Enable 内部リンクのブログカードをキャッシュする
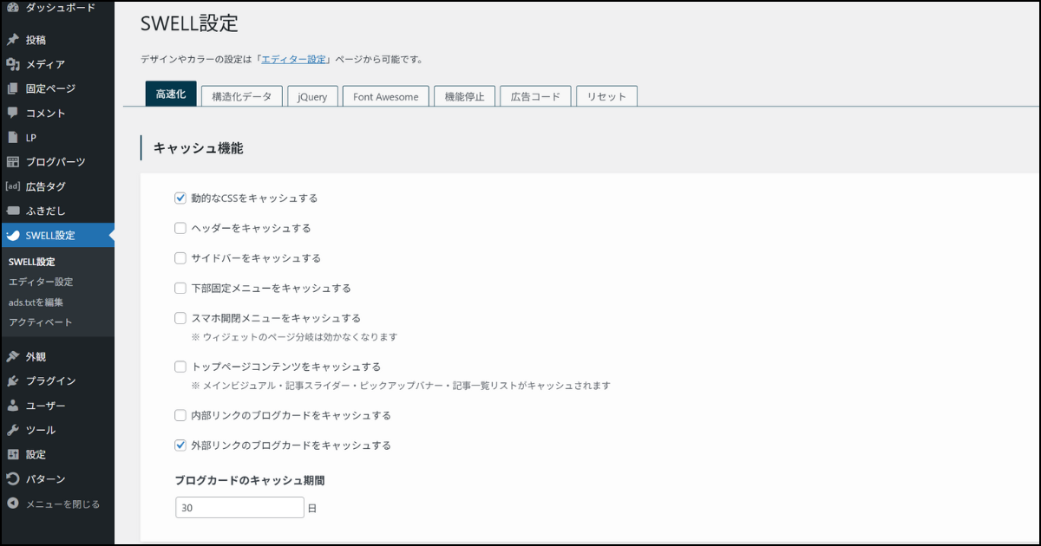Screen dimensions: 1041x546 click(180, 415)
